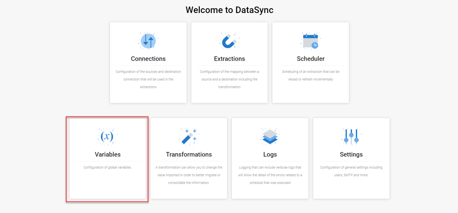The width and height of the screenshot is (458, 213).
Task: Click the Settings description mentioning SMTP
Action: (351, 171)
